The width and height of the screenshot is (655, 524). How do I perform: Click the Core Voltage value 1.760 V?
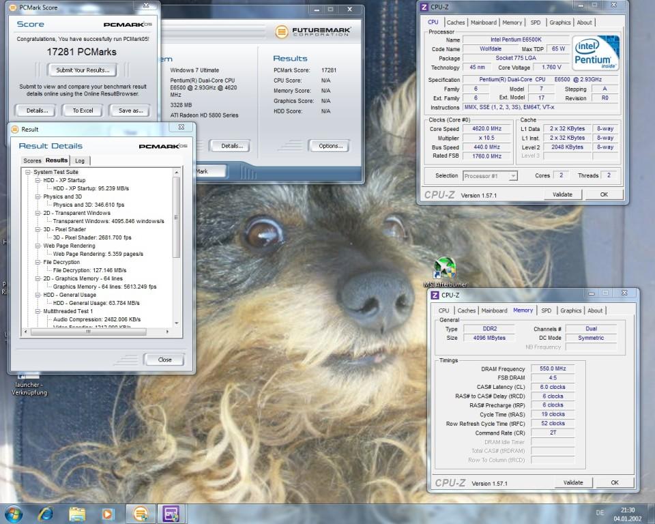point(551,67)
